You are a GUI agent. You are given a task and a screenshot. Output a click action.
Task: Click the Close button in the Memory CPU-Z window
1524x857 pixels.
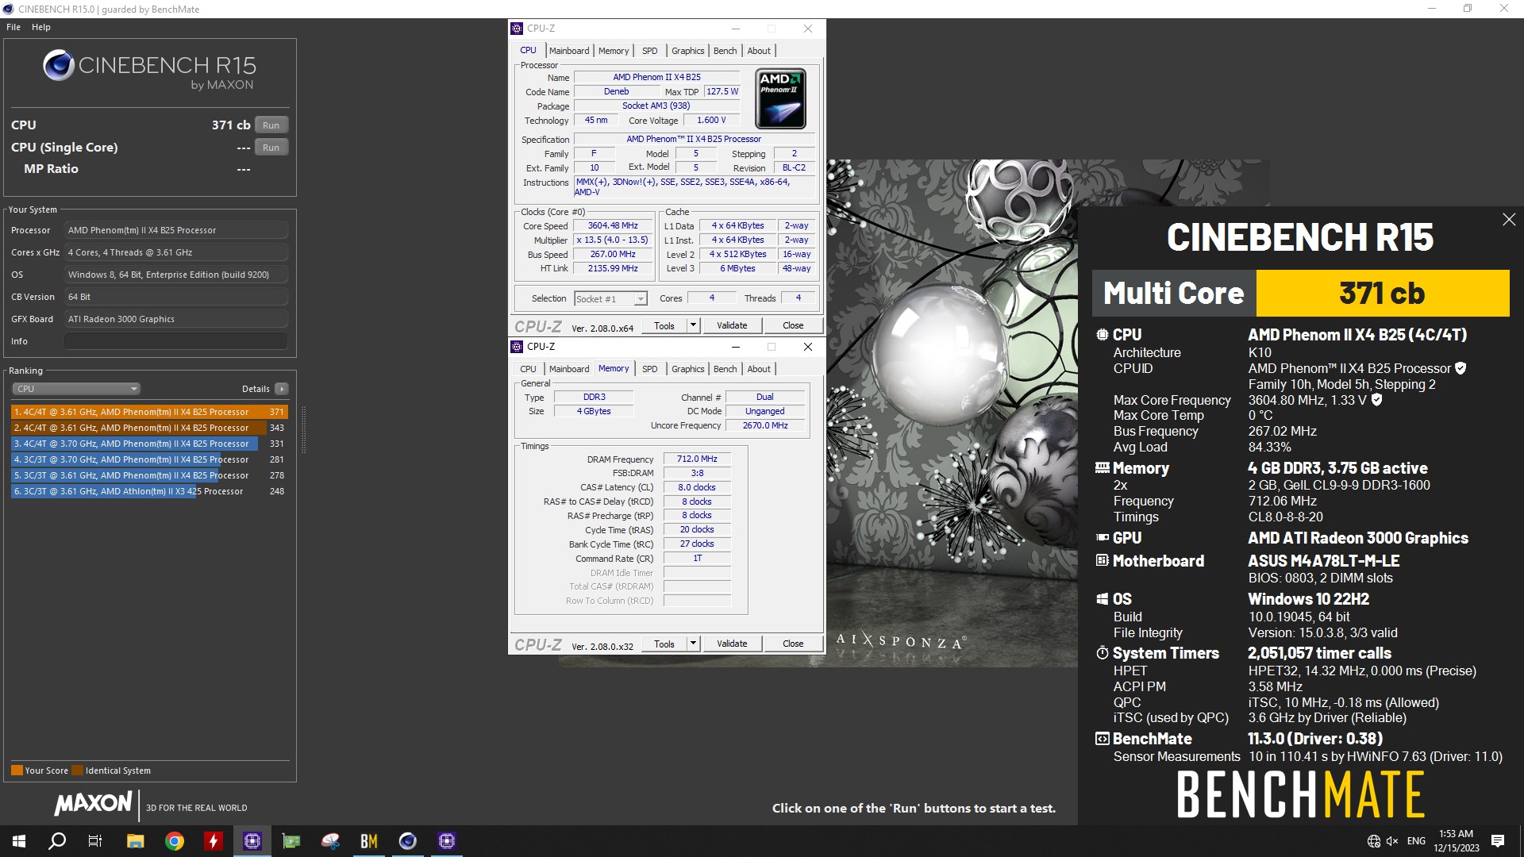pos(793,644)
